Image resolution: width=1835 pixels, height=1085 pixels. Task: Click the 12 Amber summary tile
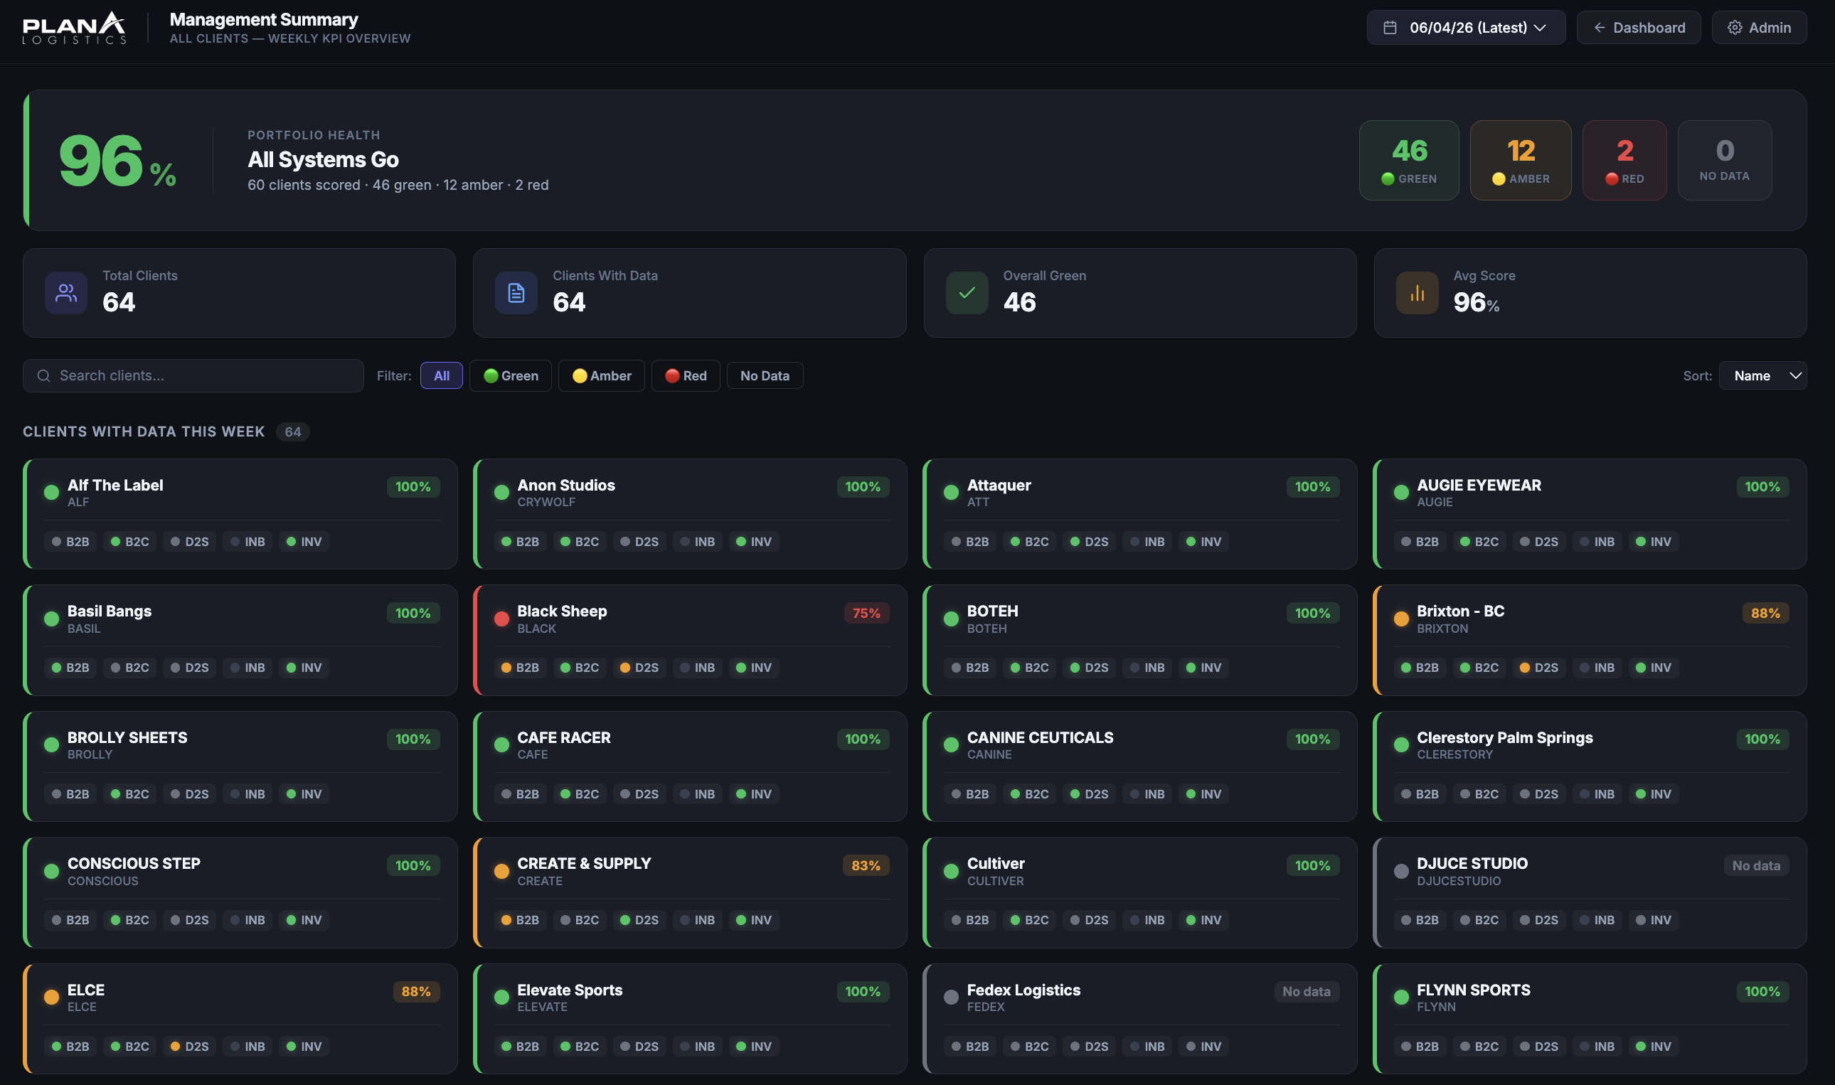click(x=1521, y=160)
